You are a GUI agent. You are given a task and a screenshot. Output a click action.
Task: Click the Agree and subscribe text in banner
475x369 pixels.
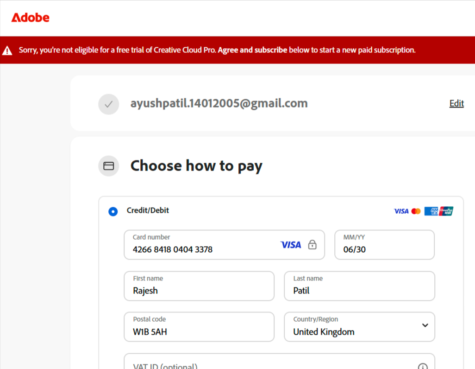(252, 50)
